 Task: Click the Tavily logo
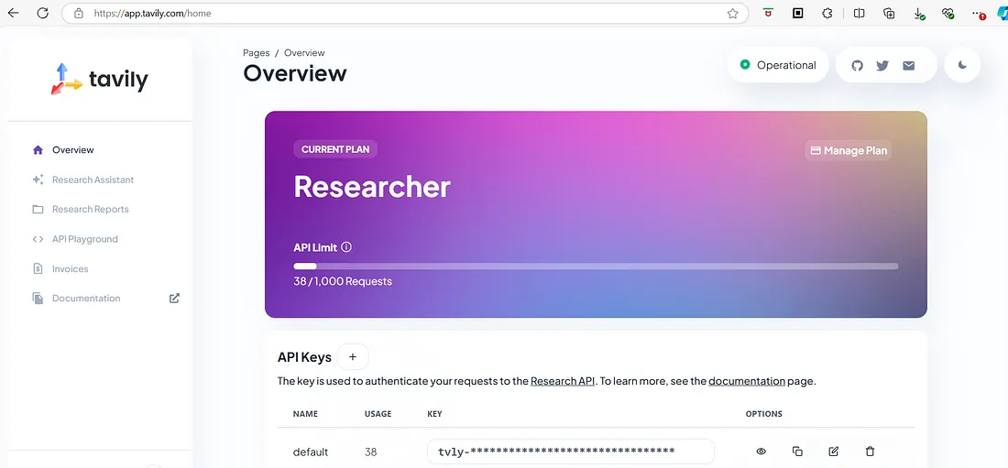point(100,79)
